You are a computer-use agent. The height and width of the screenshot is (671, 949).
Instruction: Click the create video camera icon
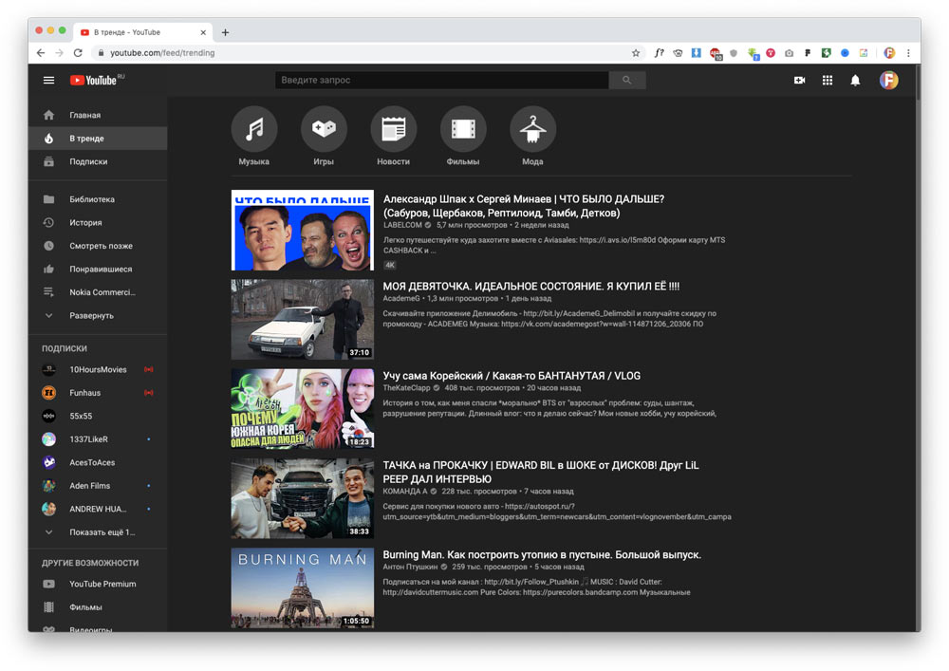[799, 81]
